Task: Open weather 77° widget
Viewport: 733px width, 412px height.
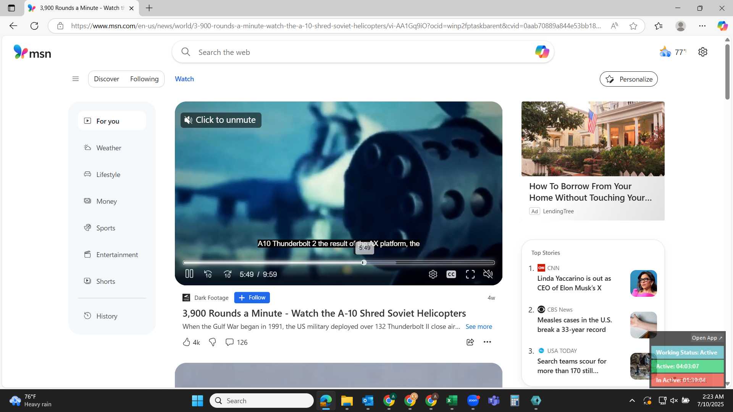Action: [673, 52]
